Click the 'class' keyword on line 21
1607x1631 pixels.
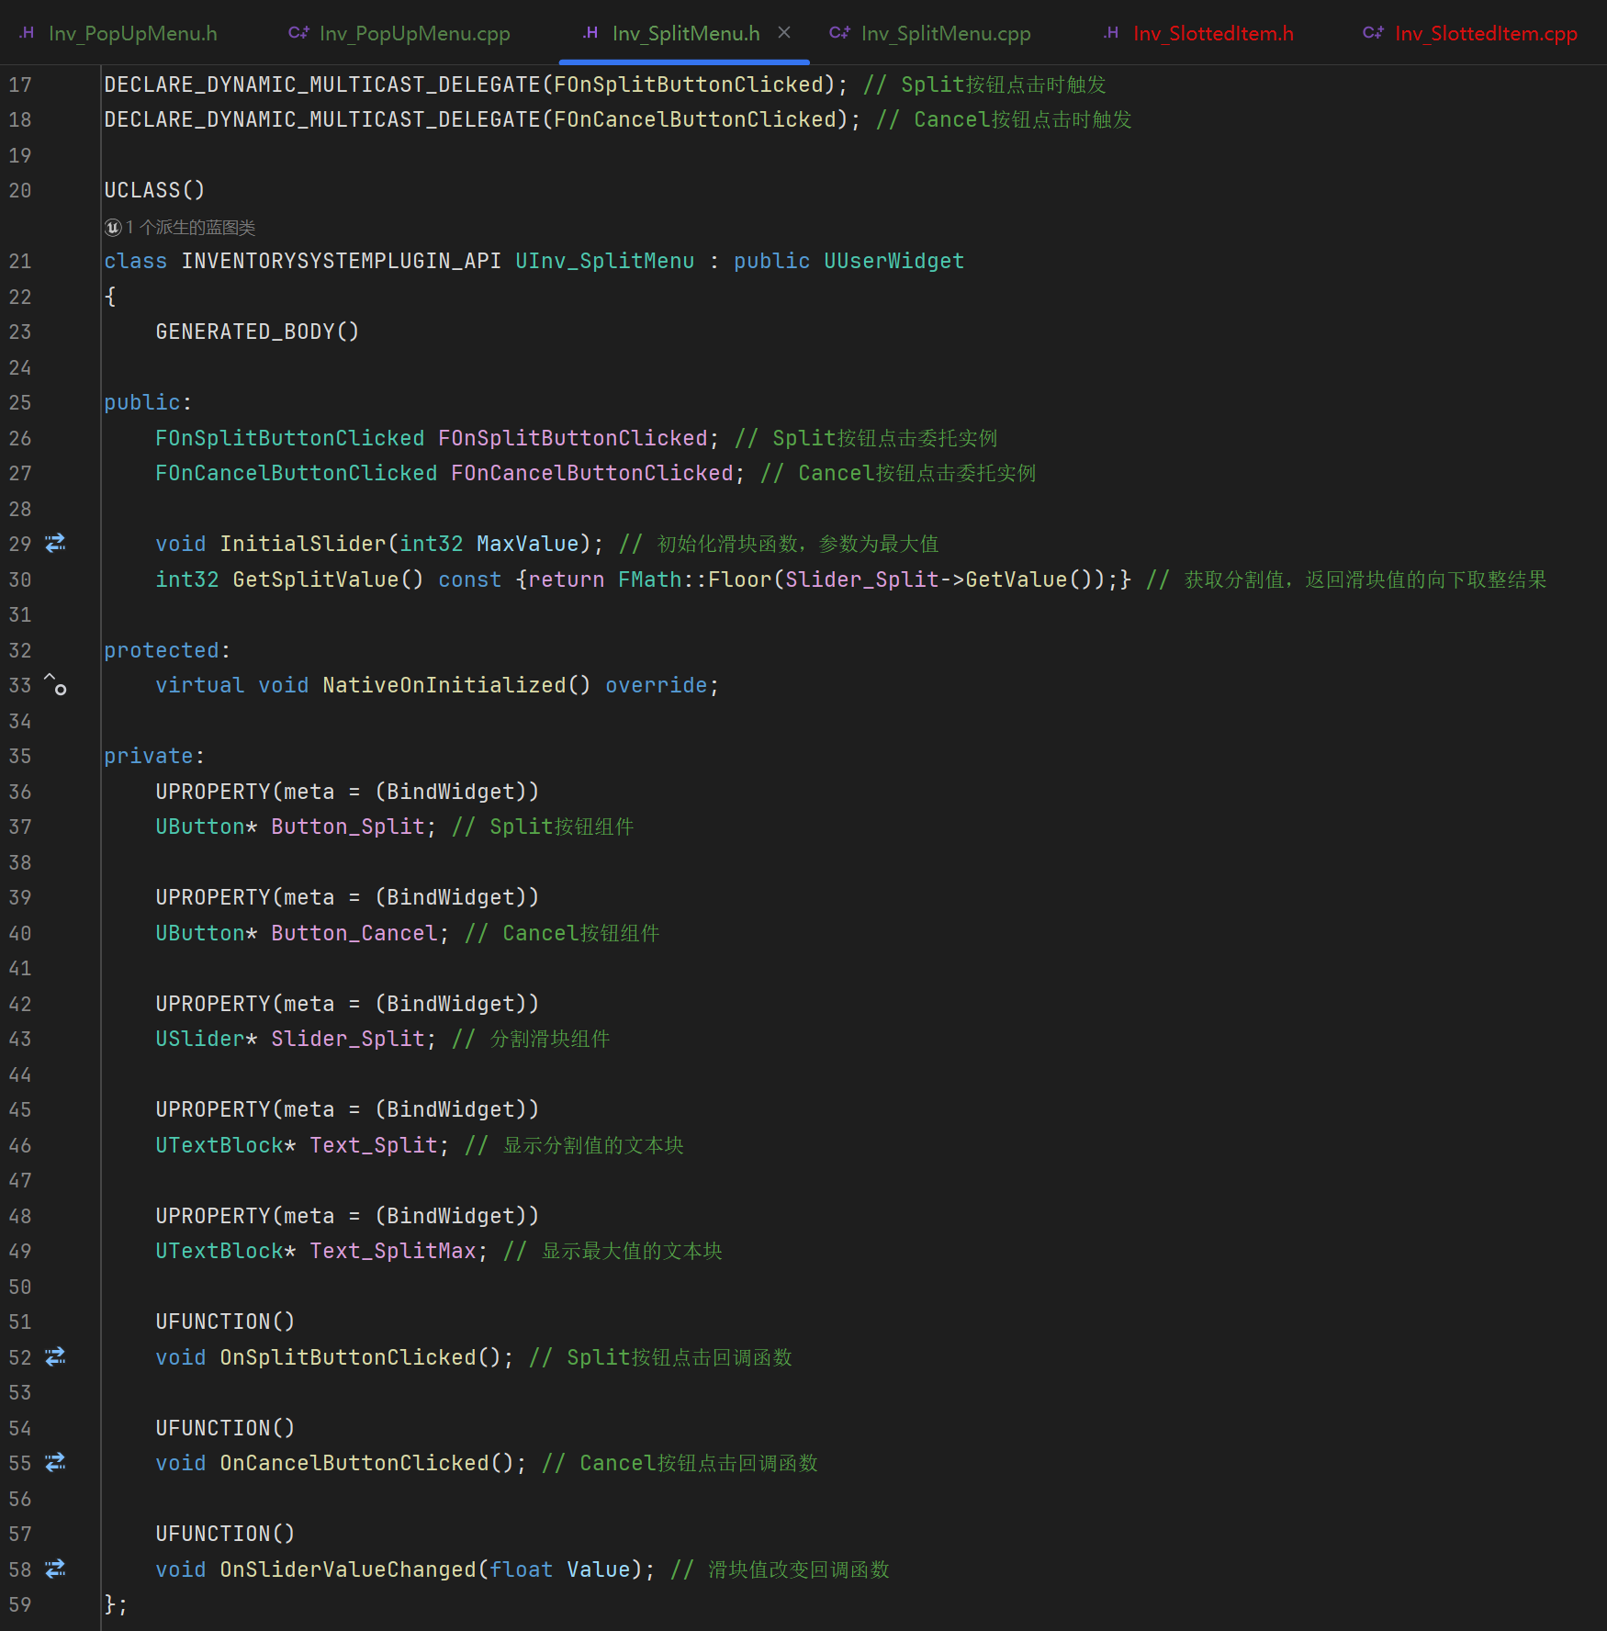tap(136, 261)
